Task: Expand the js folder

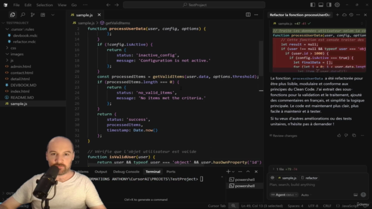Action: coord(12,60)
